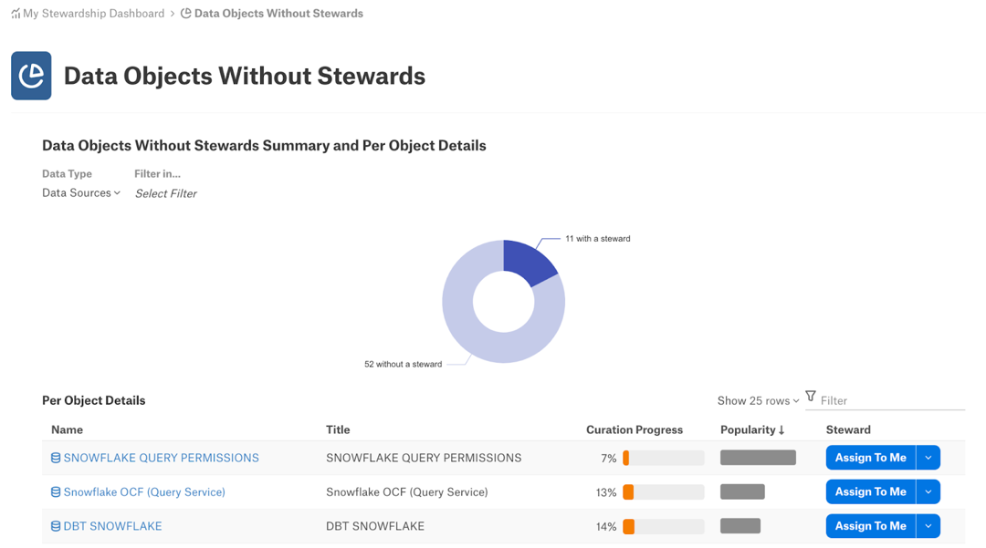Click the Name column header
986x548 pixels.
click(x=68, y=430)
